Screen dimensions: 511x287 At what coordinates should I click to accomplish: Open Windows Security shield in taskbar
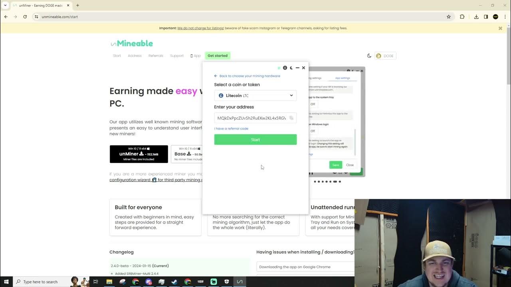coord(227,281)
